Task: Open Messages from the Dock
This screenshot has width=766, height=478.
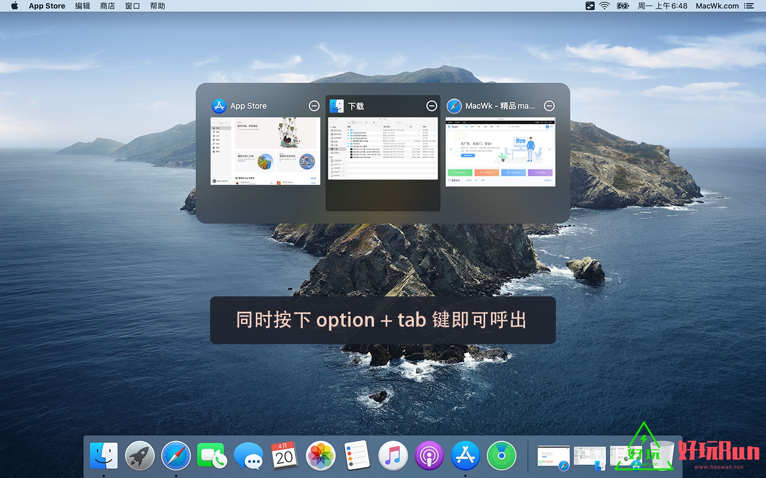Action: point(248,455)
